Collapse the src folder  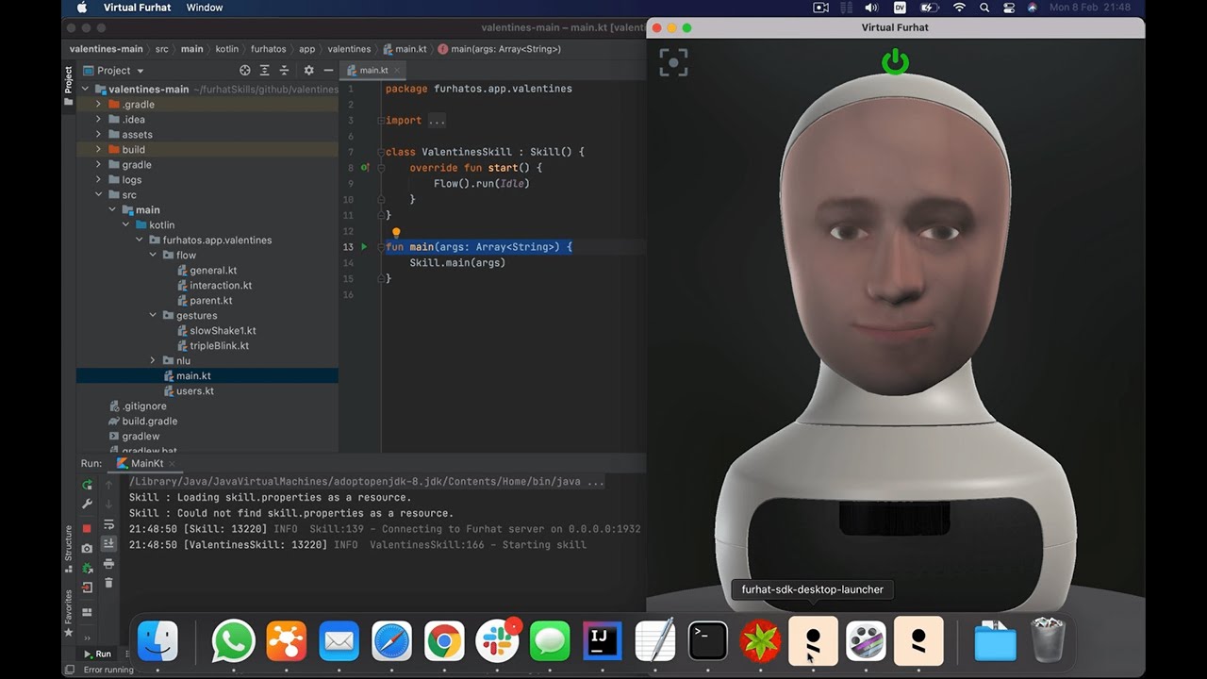(98, 195)
